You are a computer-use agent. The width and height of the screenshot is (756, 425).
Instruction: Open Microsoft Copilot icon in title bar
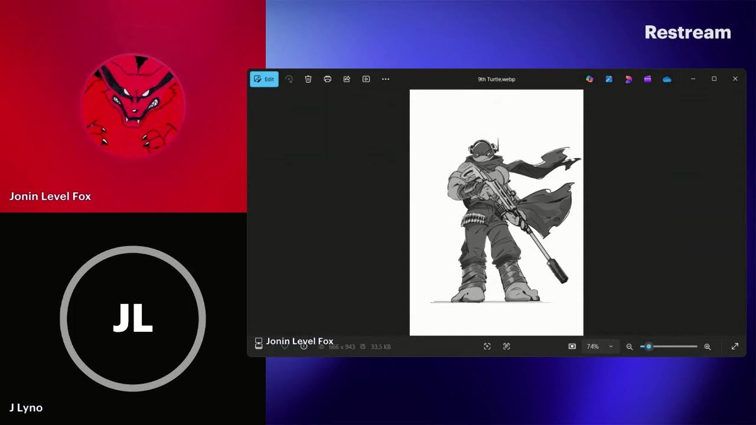pos(589,79)
